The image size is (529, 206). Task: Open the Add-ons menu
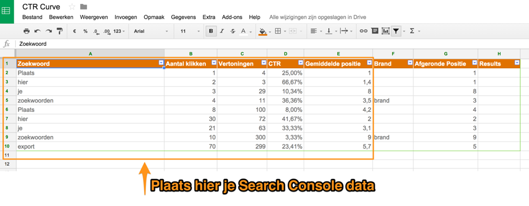232,17
